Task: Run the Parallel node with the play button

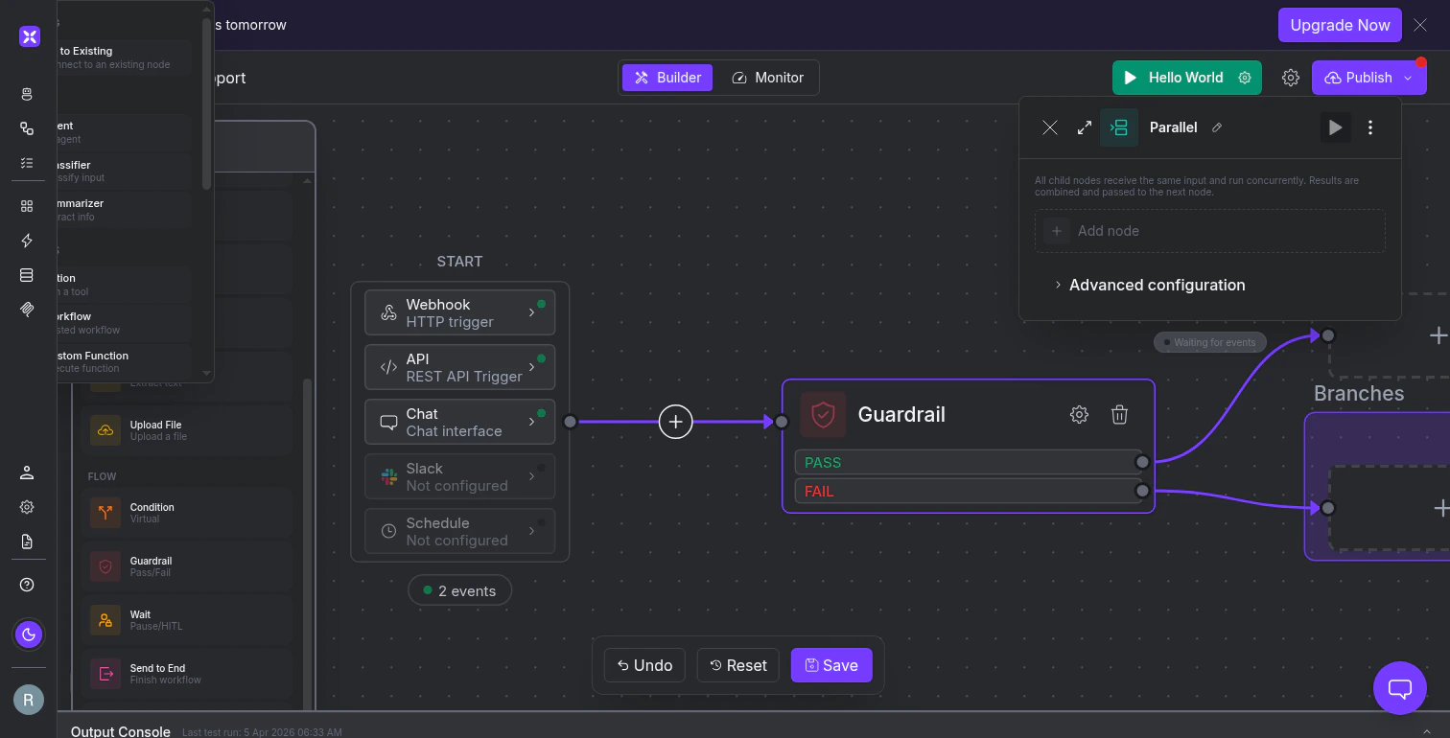Action: 1335,127
